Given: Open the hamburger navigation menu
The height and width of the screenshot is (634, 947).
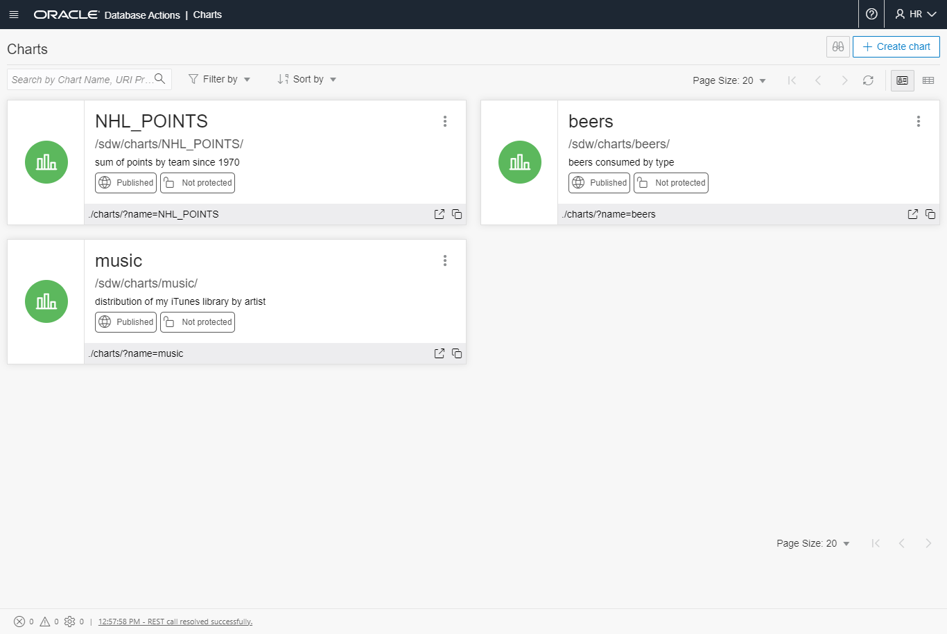Looking at the screenshot, I should pos(14,15).
